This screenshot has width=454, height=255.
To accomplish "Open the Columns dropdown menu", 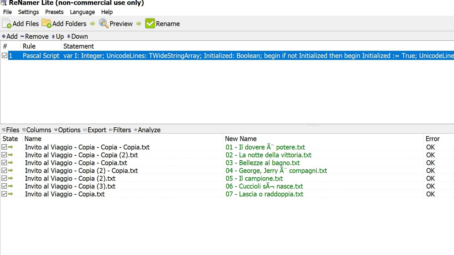I will click(37, 130).
